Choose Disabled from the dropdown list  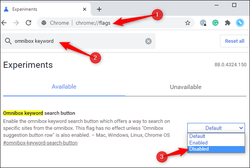tap(216, 149)
